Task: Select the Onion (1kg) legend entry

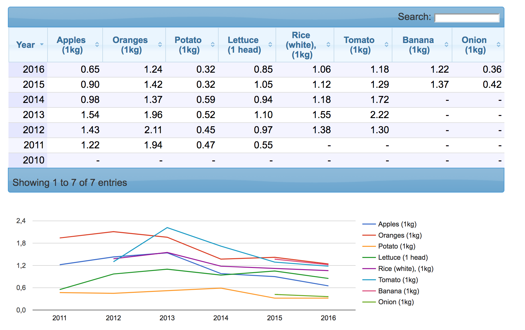Action: click(396, 302)
